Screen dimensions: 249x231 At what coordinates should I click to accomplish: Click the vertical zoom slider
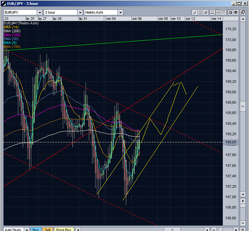pos(243,206)
